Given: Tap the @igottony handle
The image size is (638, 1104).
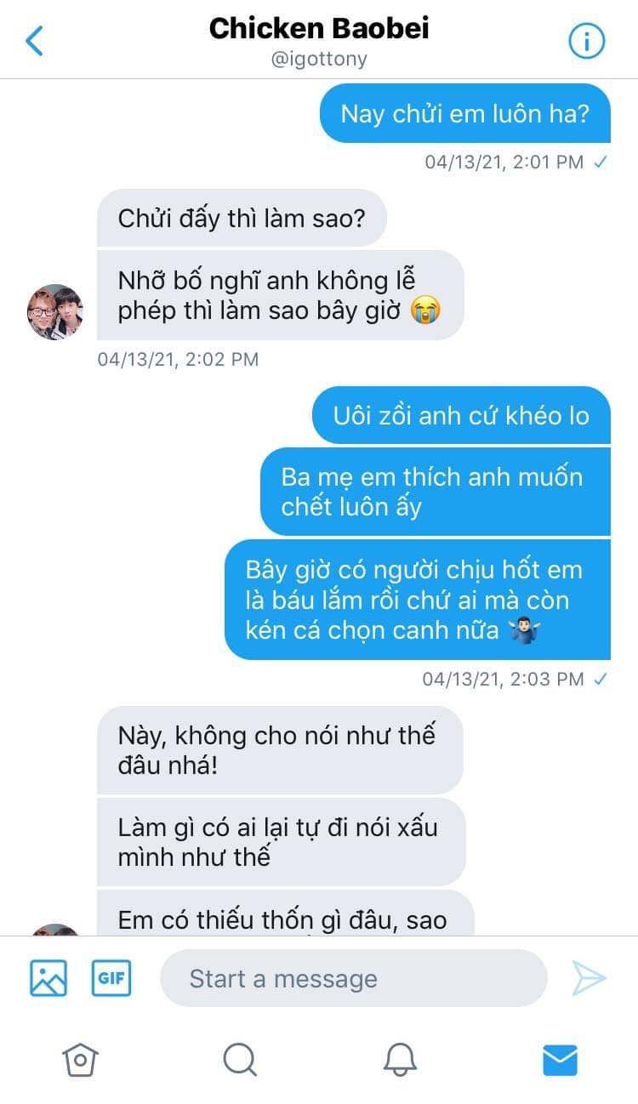Looking at the screenshot, I should click(x=319, y=60).
